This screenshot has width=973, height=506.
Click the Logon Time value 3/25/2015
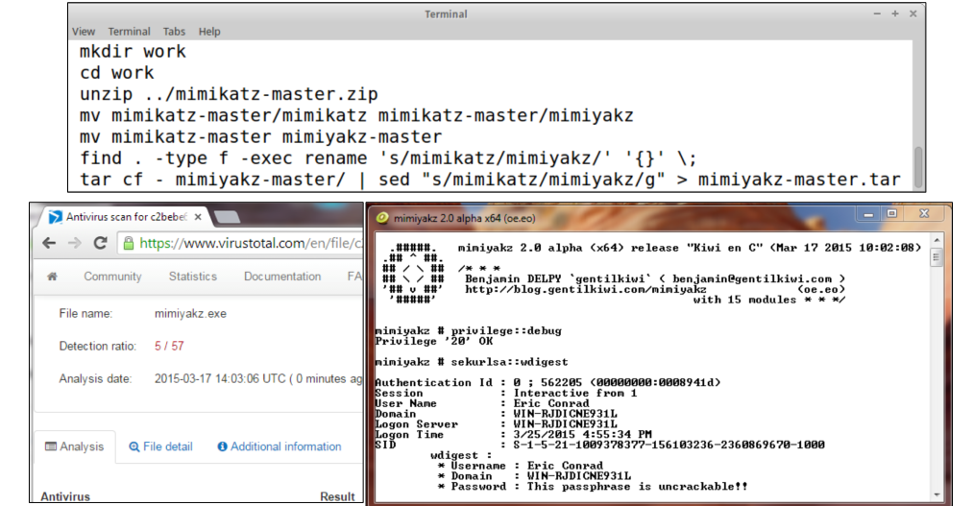(x=583, y=435)
